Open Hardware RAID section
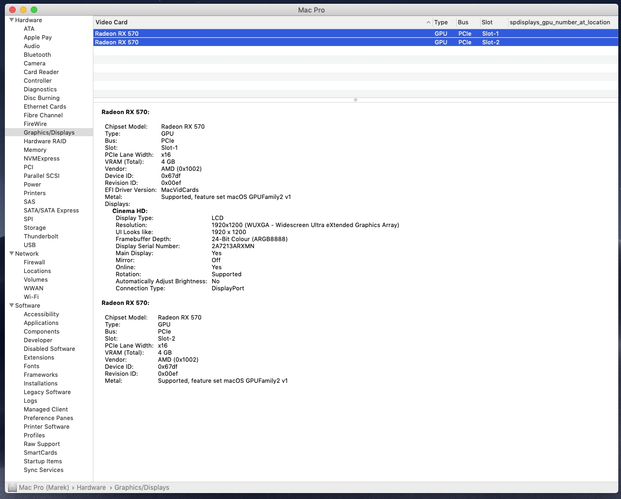Image resolution: width=621 pixels, height=499 pixels. point(45,141)
